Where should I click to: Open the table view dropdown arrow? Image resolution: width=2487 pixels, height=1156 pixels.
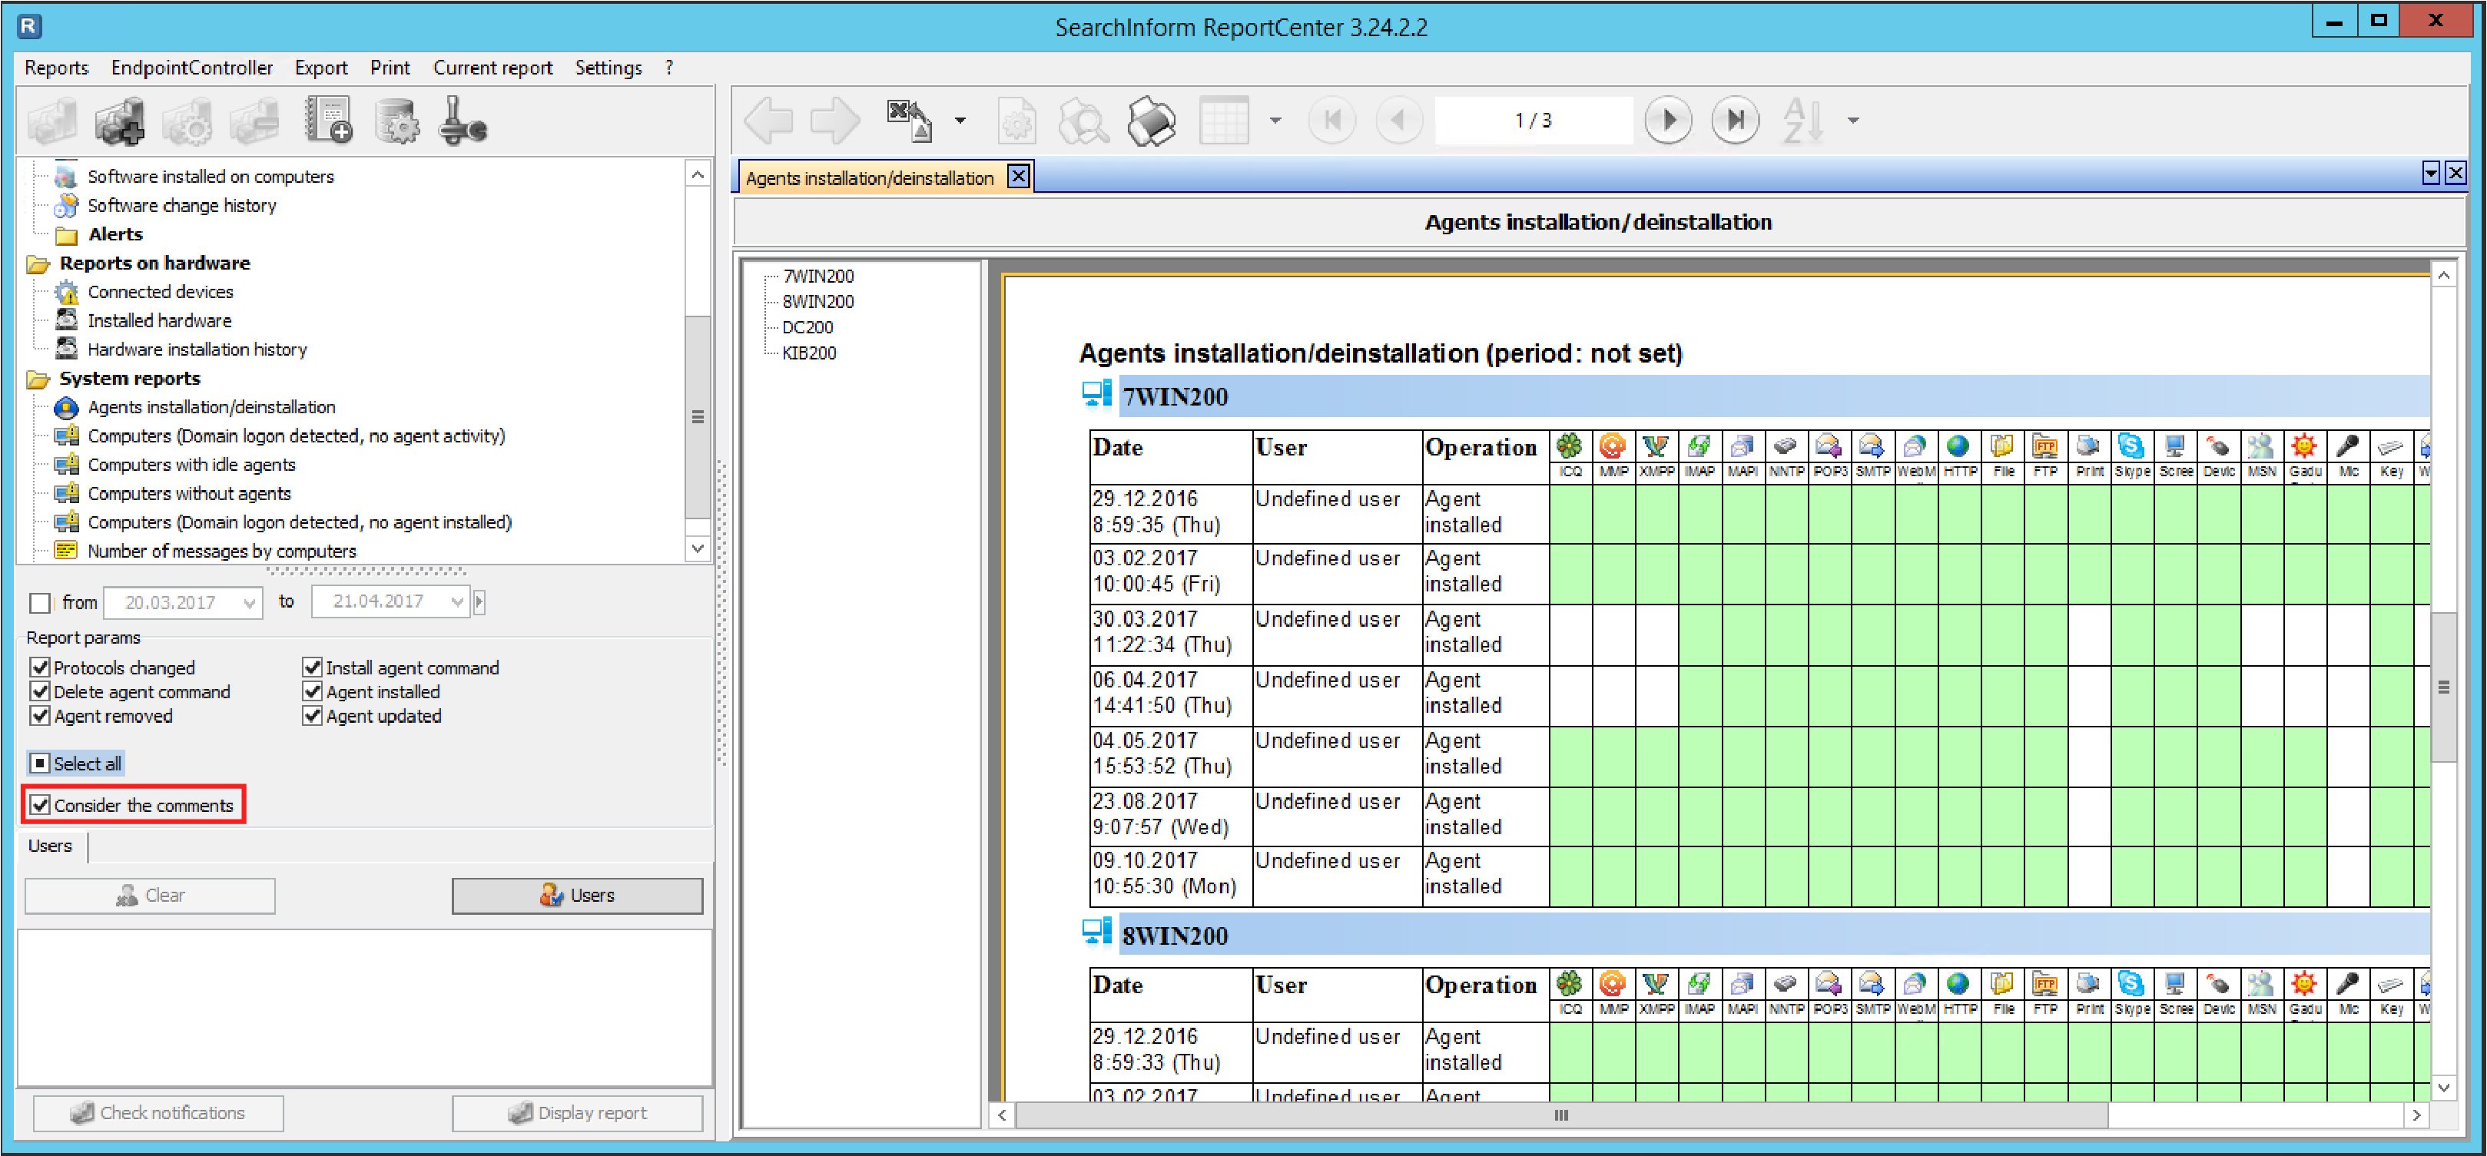[x=1275, y=121]
